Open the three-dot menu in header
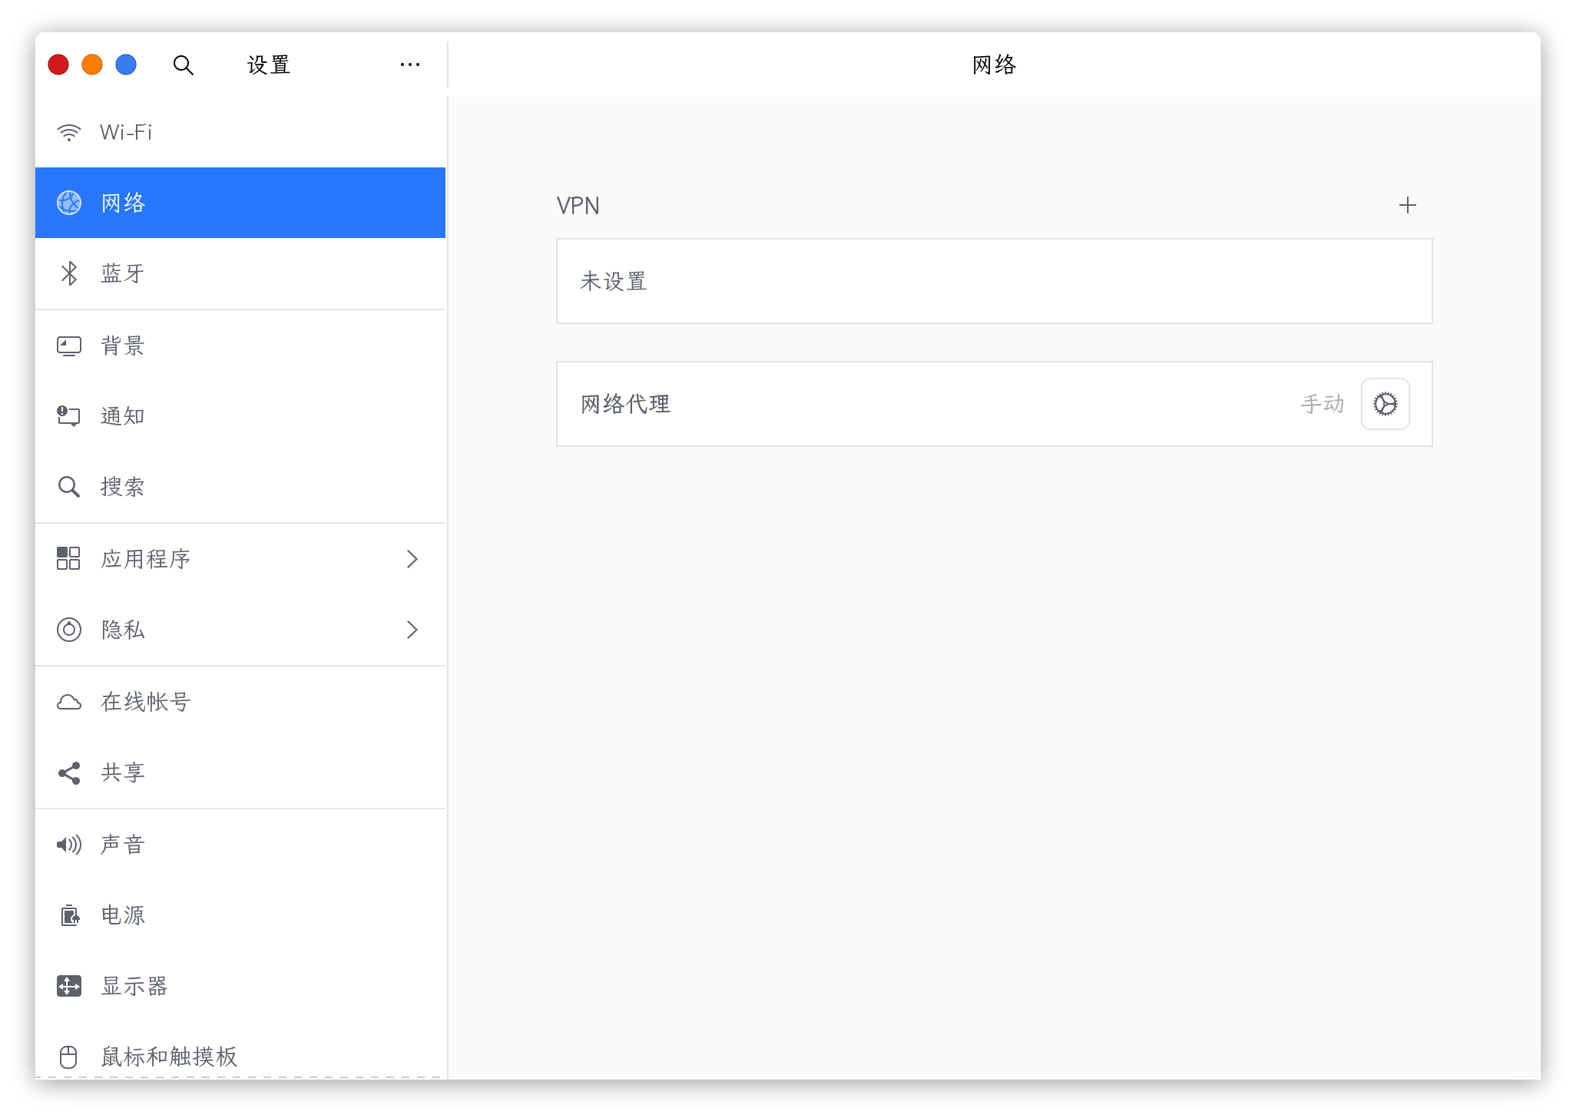This screenshot has height=1118, width=1576. click(x=409, y=65)
